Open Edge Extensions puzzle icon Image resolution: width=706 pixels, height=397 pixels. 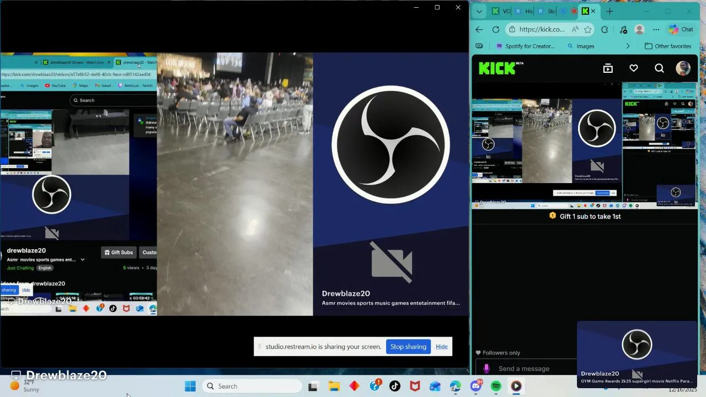(x=605, y=30)
